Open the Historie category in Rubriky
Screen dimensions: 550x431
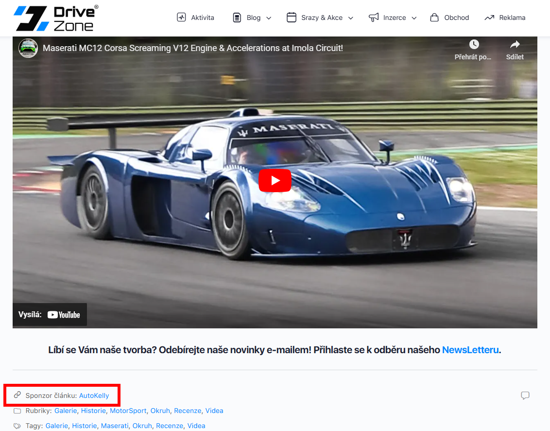point(93,411)
